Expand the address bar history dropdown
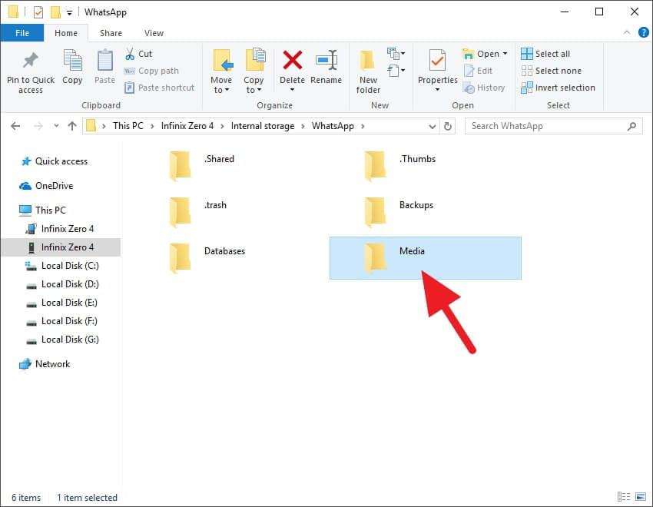 pyautogui.click(x=433, y=126)
